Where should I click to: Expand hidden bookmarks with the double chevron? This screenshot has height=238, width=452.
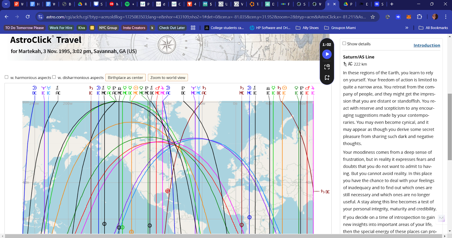pyautogui.click(x=407, y=28)
